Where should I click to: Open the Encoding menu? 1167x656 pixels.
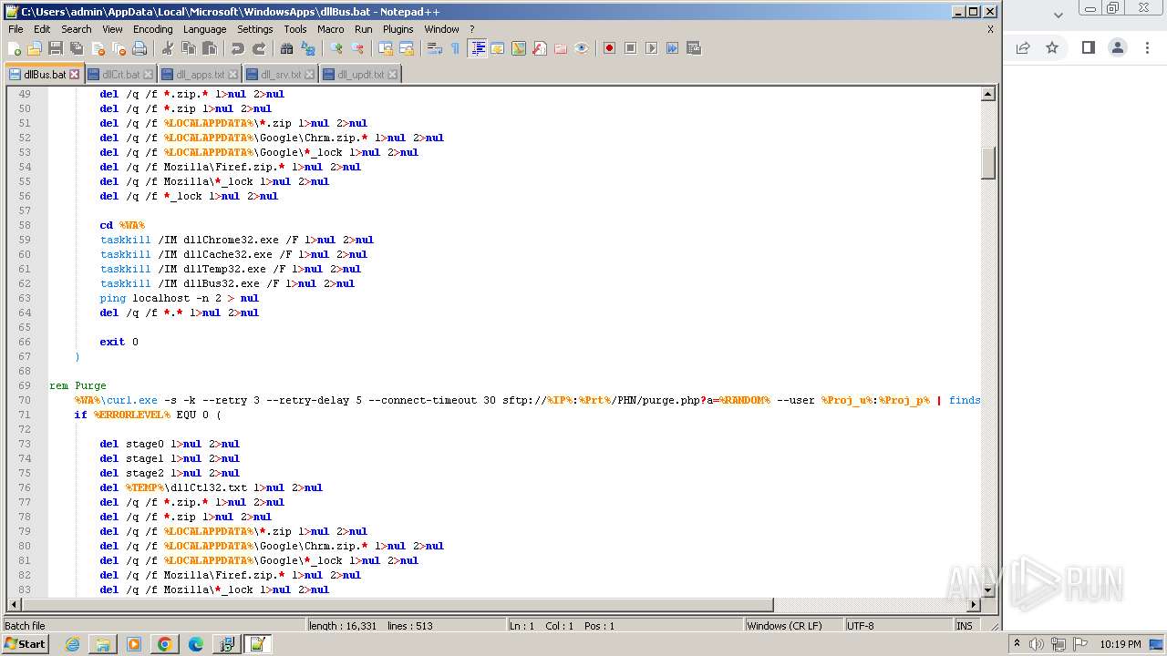click(152, 29)
